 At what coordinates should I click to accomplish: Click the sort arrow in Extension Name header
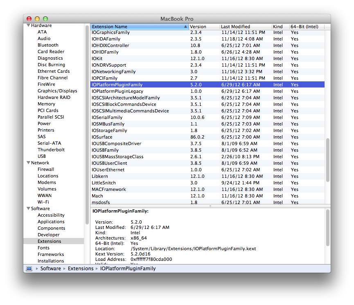(185, 27)
